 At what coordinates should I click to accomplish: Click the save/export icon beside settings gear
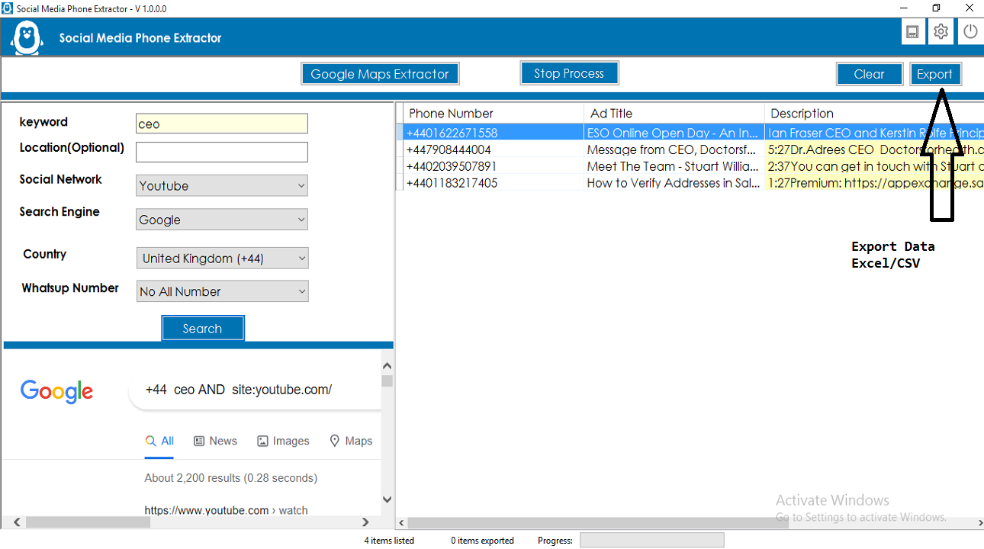point(912,31)
